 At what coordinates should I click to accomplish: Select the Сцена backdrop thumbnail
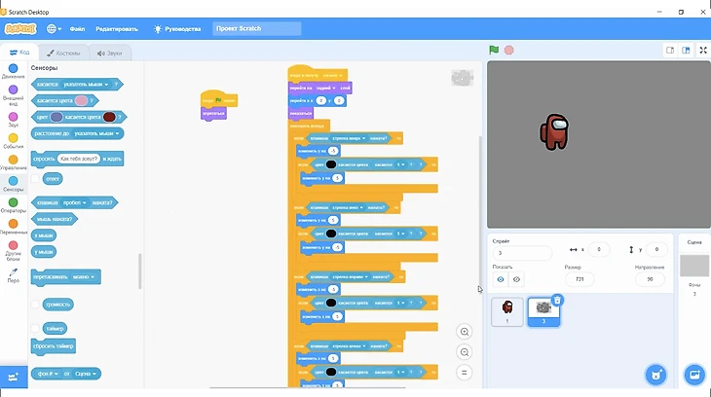click(694, 266)
